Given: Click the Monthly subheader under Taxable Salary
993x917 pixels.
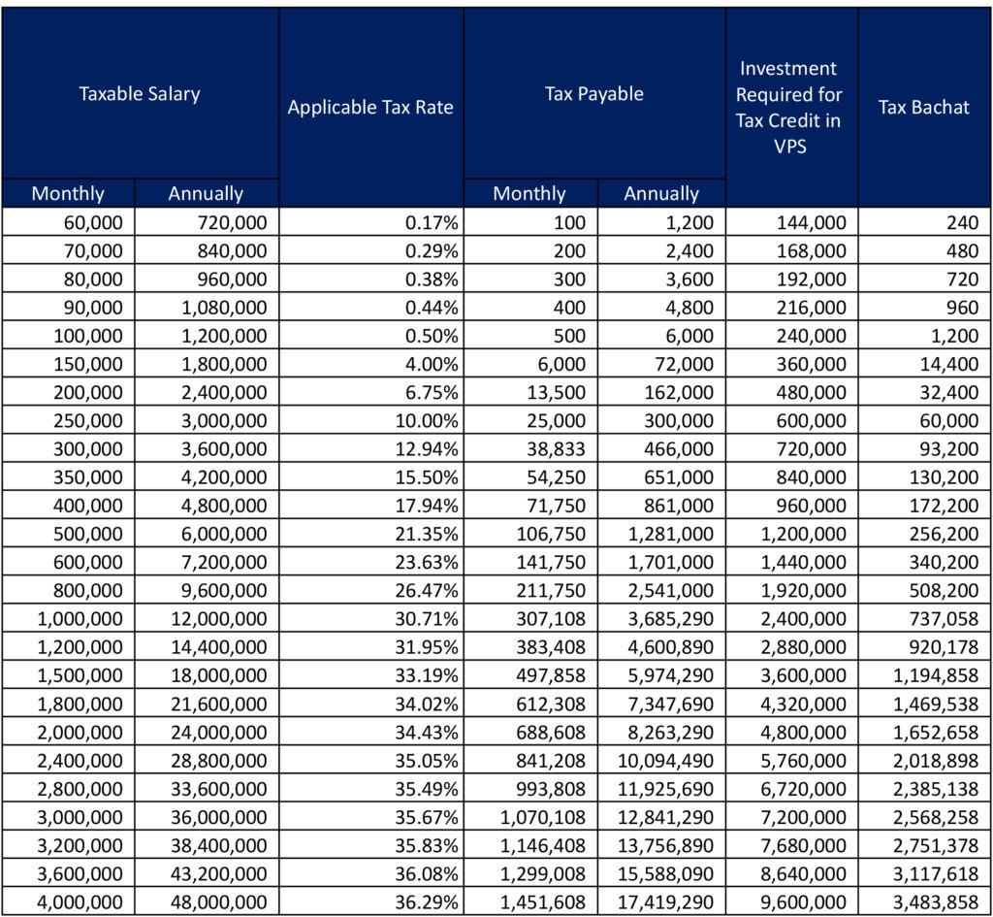Looking at the screenshot, I should click(x=68, y=193).
